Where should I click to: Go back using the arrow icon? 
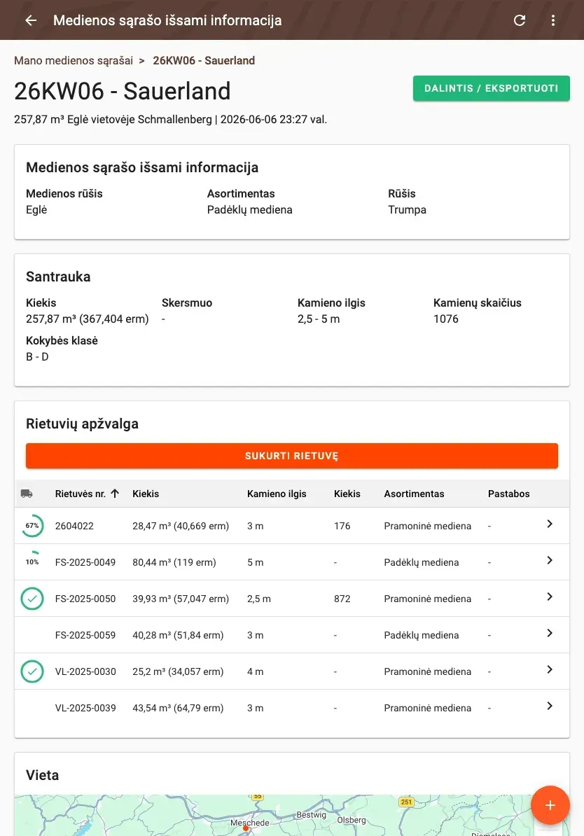31,20
